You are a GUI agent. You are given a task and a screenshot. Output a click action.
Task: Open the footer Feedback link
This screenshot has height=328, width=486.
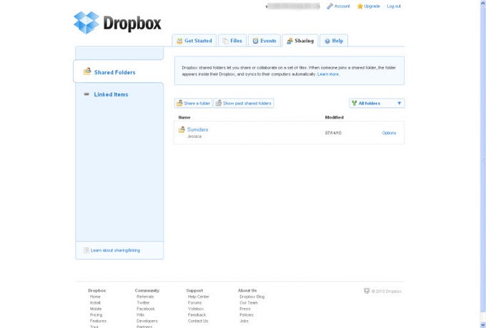pyautogui.click(x=197, y=315)
